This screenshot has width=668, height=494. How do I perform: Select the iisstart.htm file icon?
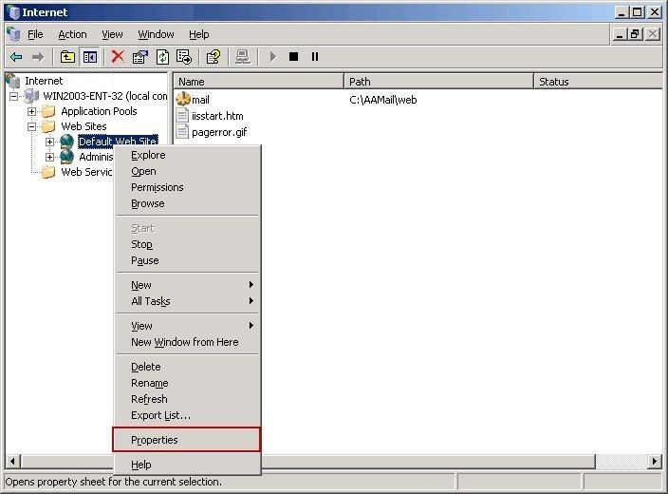click(x=182, y=116)
